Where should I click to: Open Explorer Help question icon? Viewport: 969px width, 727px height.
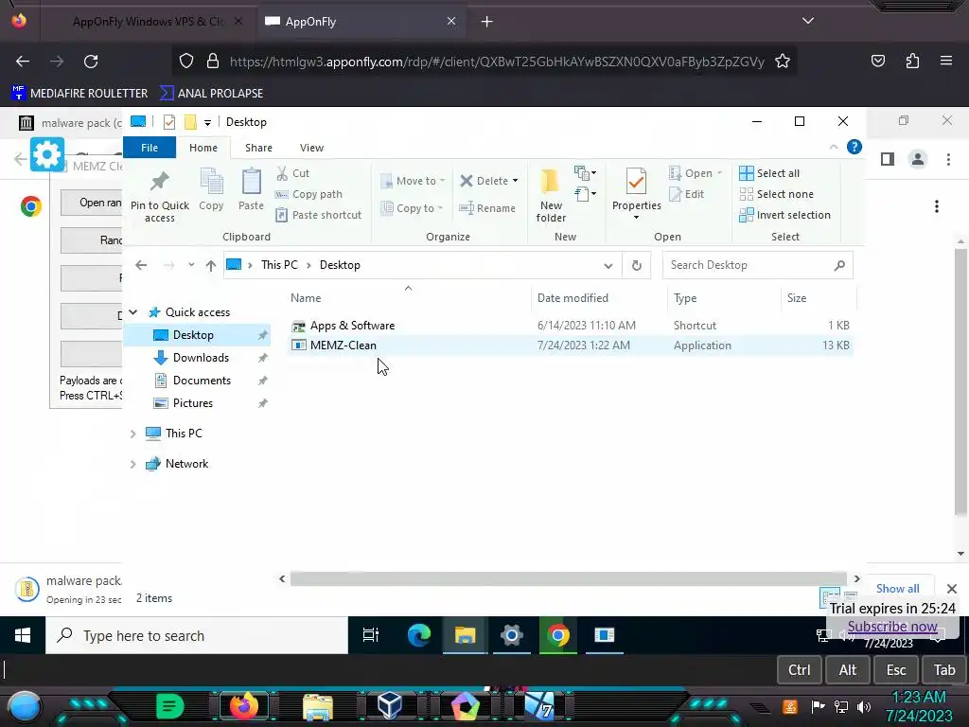click(854, 147)
